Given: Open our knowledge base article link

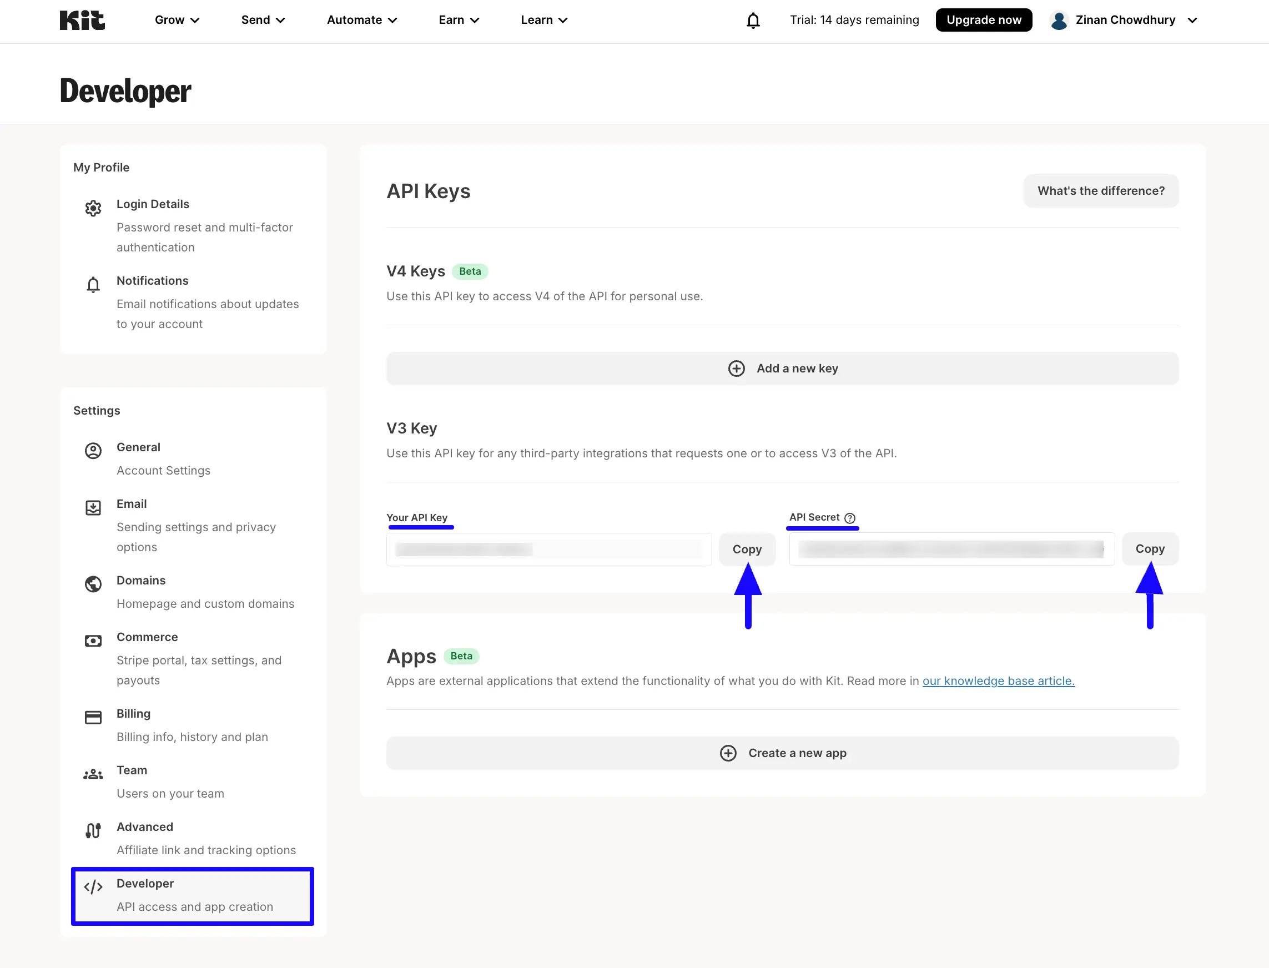Looking at the screenshot, I should tap(998, 680).
